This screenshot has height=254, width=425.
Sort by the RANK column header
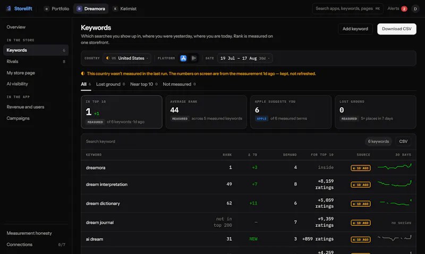(x=227, y=155)
